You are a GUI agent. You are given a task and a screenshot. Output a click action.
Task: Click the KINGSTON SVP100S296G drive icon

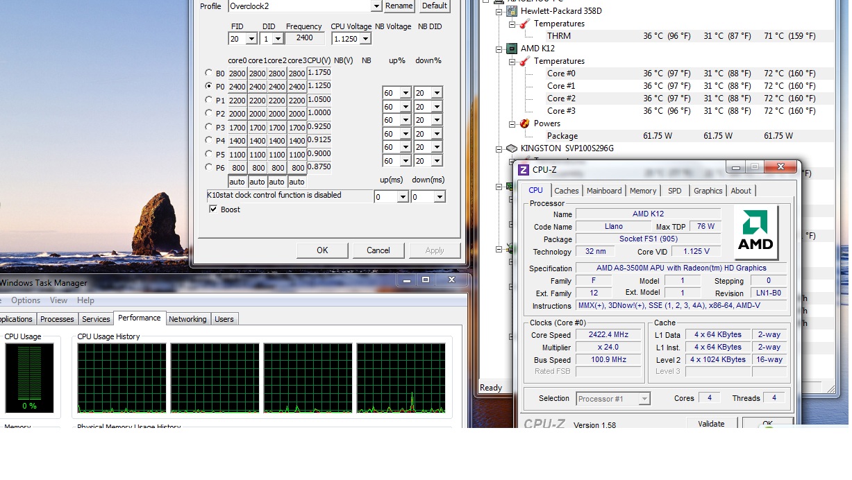(x=512, y=148)
